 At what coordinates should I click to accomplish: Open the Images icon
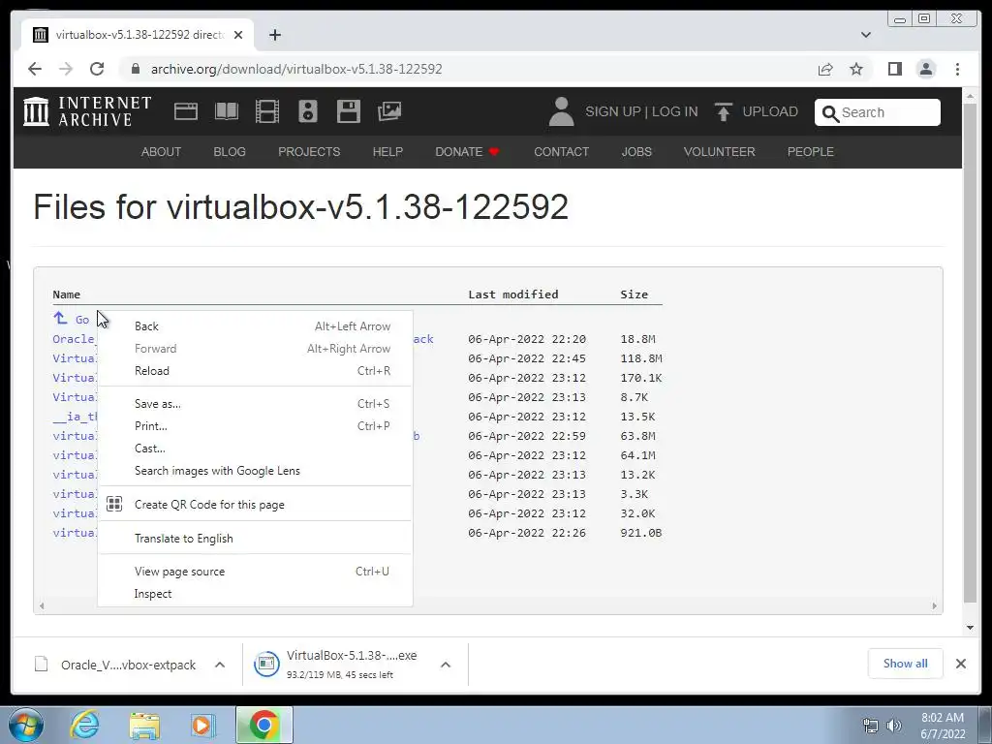point(389,111)
